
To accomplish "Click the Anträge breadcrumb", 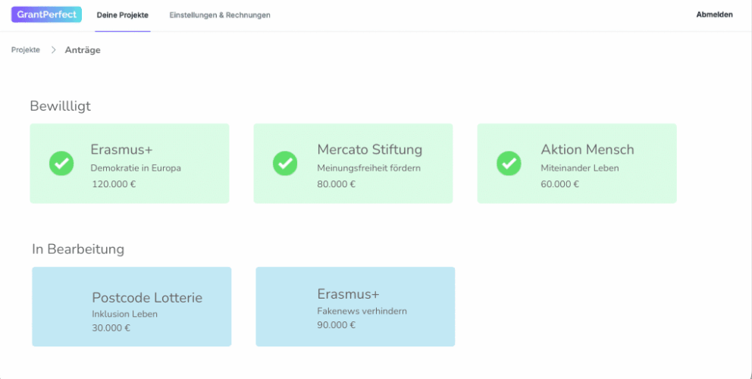I will 83,50.
